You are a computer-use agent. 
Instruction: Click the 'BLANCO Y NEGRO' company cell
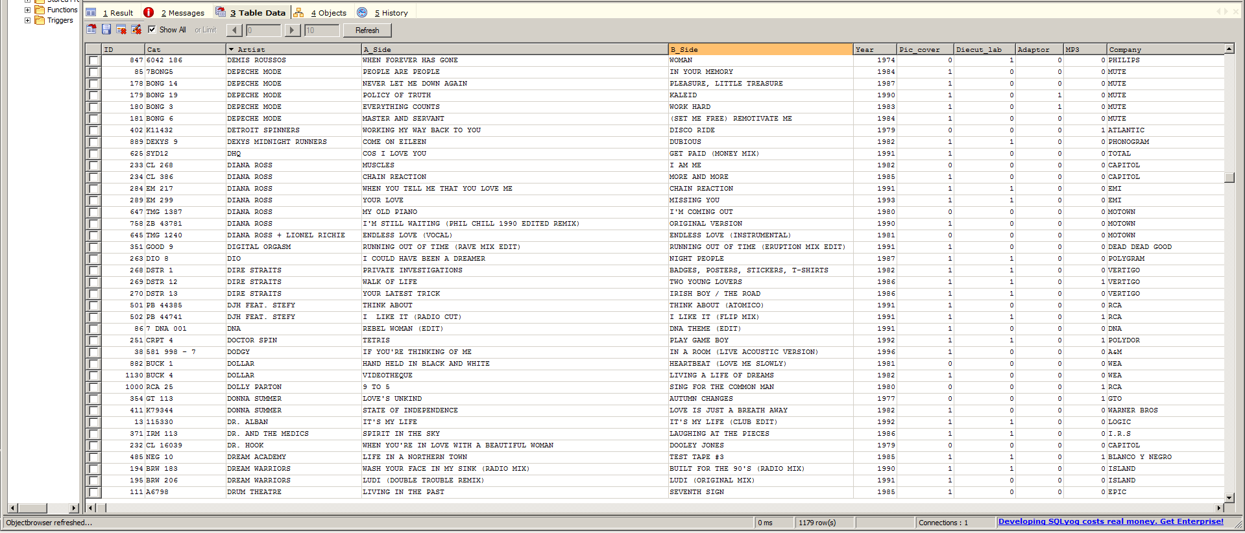[x=1165, y=457]
